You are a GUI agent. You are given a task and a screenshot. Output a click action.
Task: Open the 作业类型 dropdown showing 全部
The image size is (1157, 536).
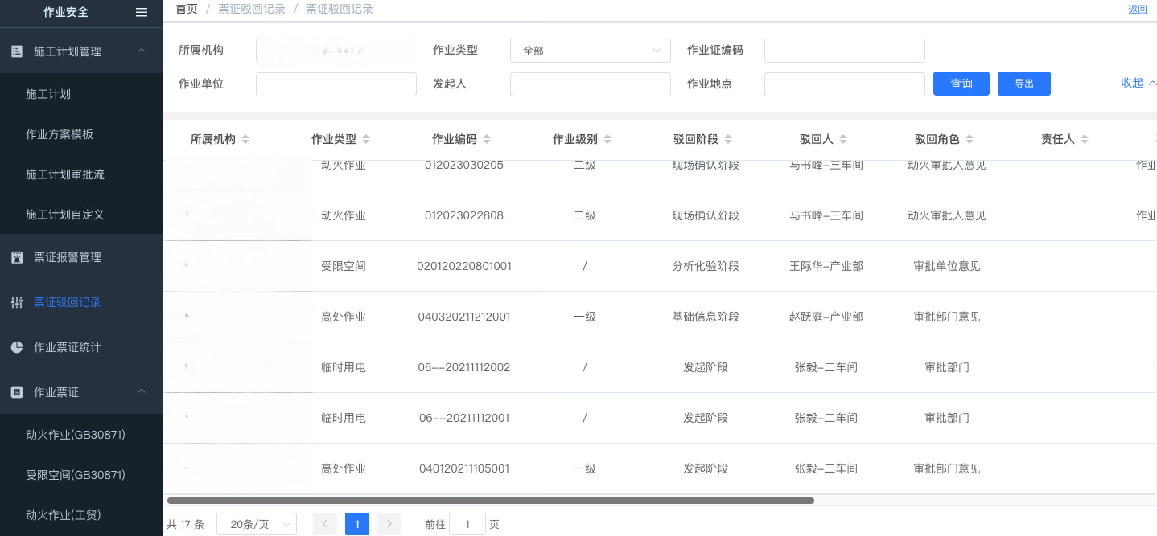pyautogui.click(x=590, y=51)
